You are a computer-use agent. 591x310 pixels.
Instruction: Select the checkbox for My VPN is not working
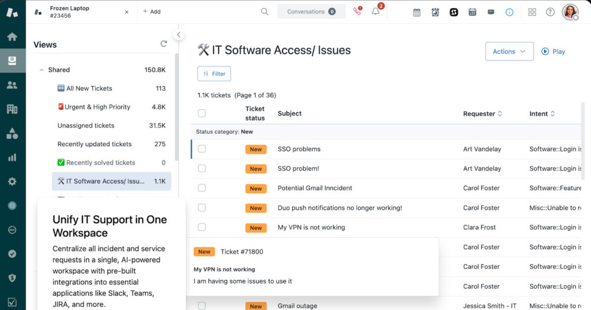tap(202, 227)
